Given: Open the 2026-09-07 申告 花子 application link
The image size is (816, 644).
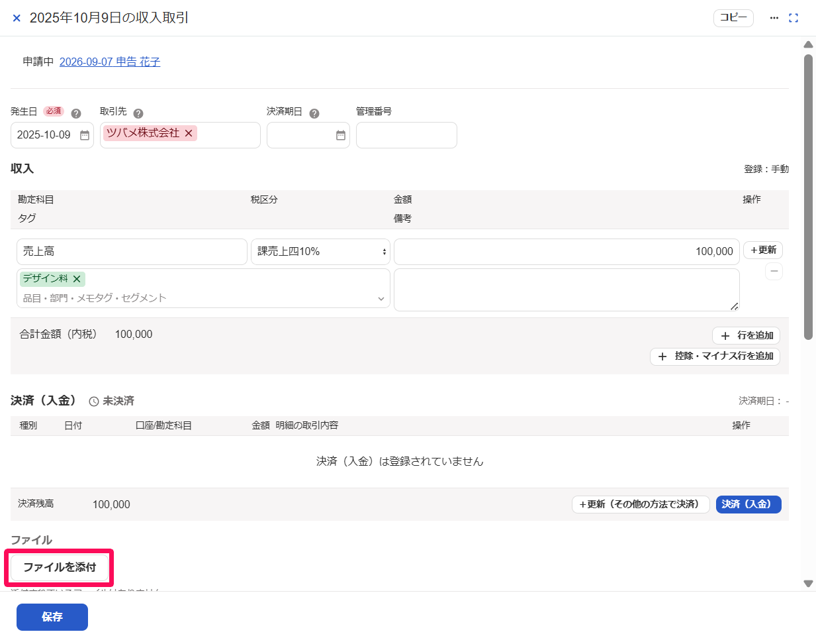Looking at the screenshot, I should point(110,62).
